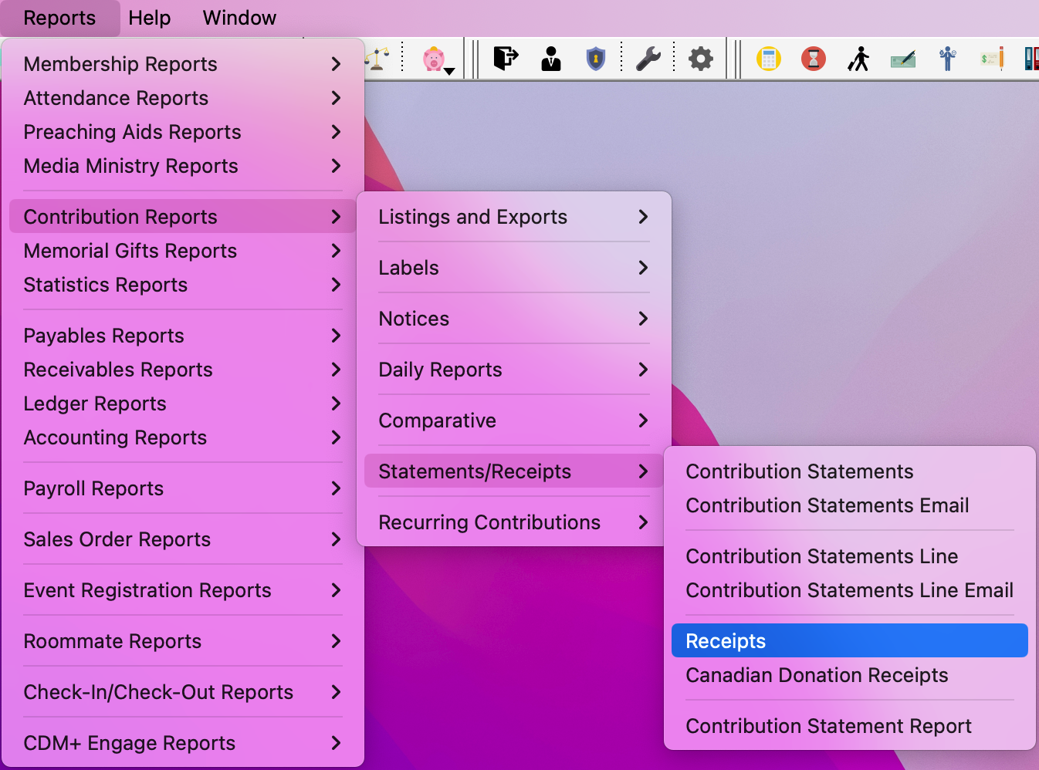This screenshot has height=770, width=1039.
Task: Click the wrench tools icon
Action: coord(648,59)
